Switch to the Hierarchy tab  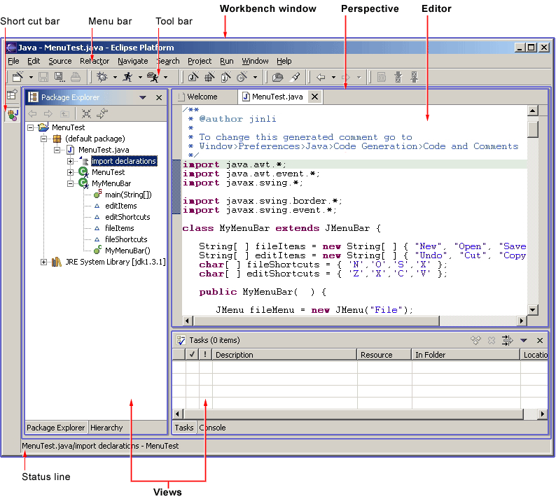(106, 428)
